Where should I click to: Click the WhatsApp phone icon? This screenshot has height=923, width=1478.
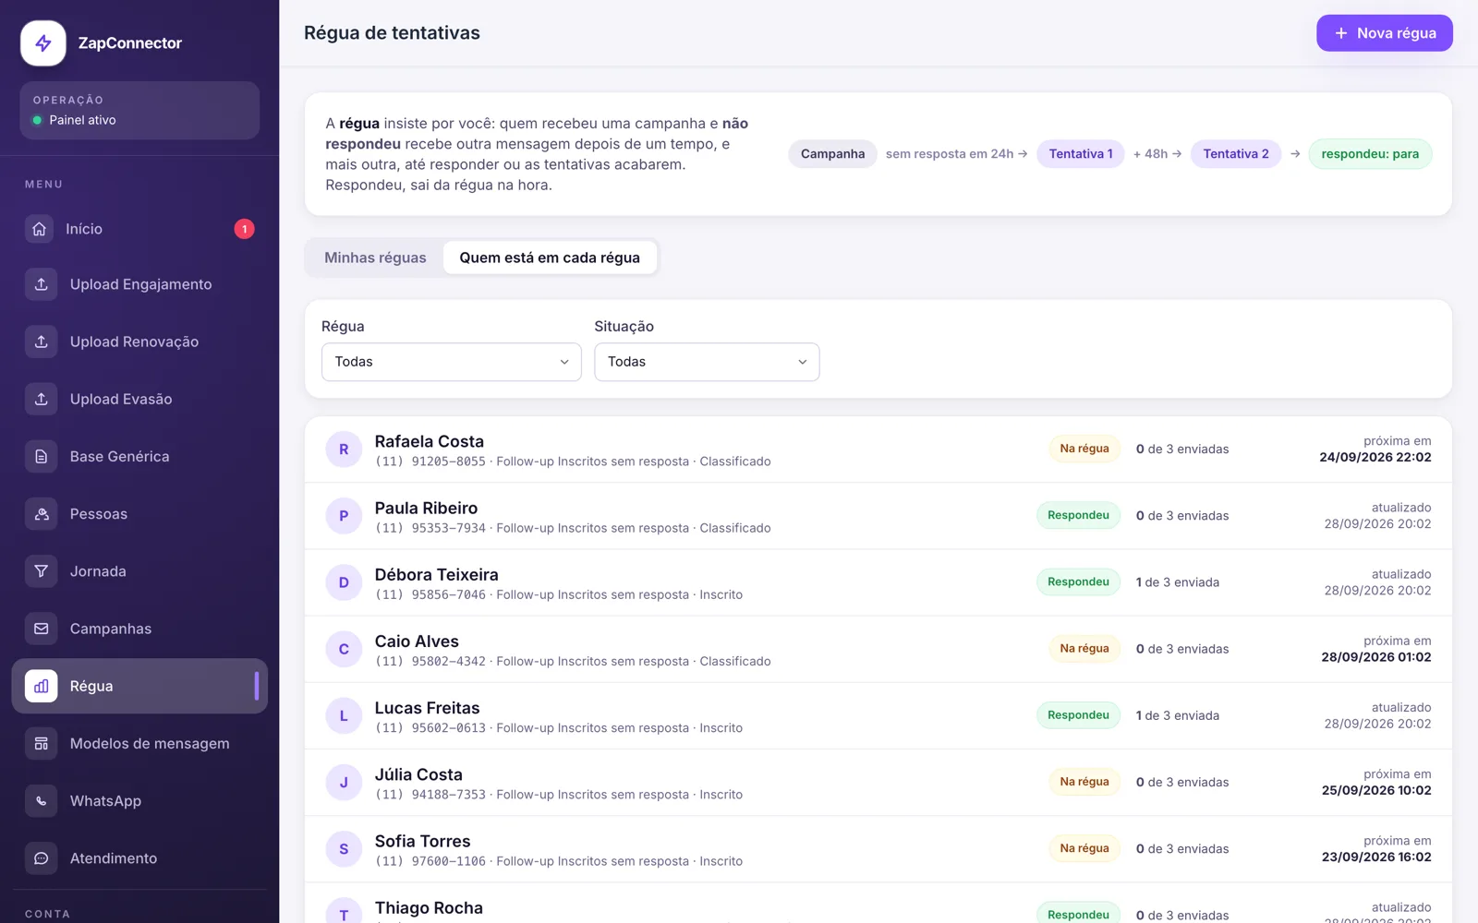pyautogui.click(x=42, y=801)
